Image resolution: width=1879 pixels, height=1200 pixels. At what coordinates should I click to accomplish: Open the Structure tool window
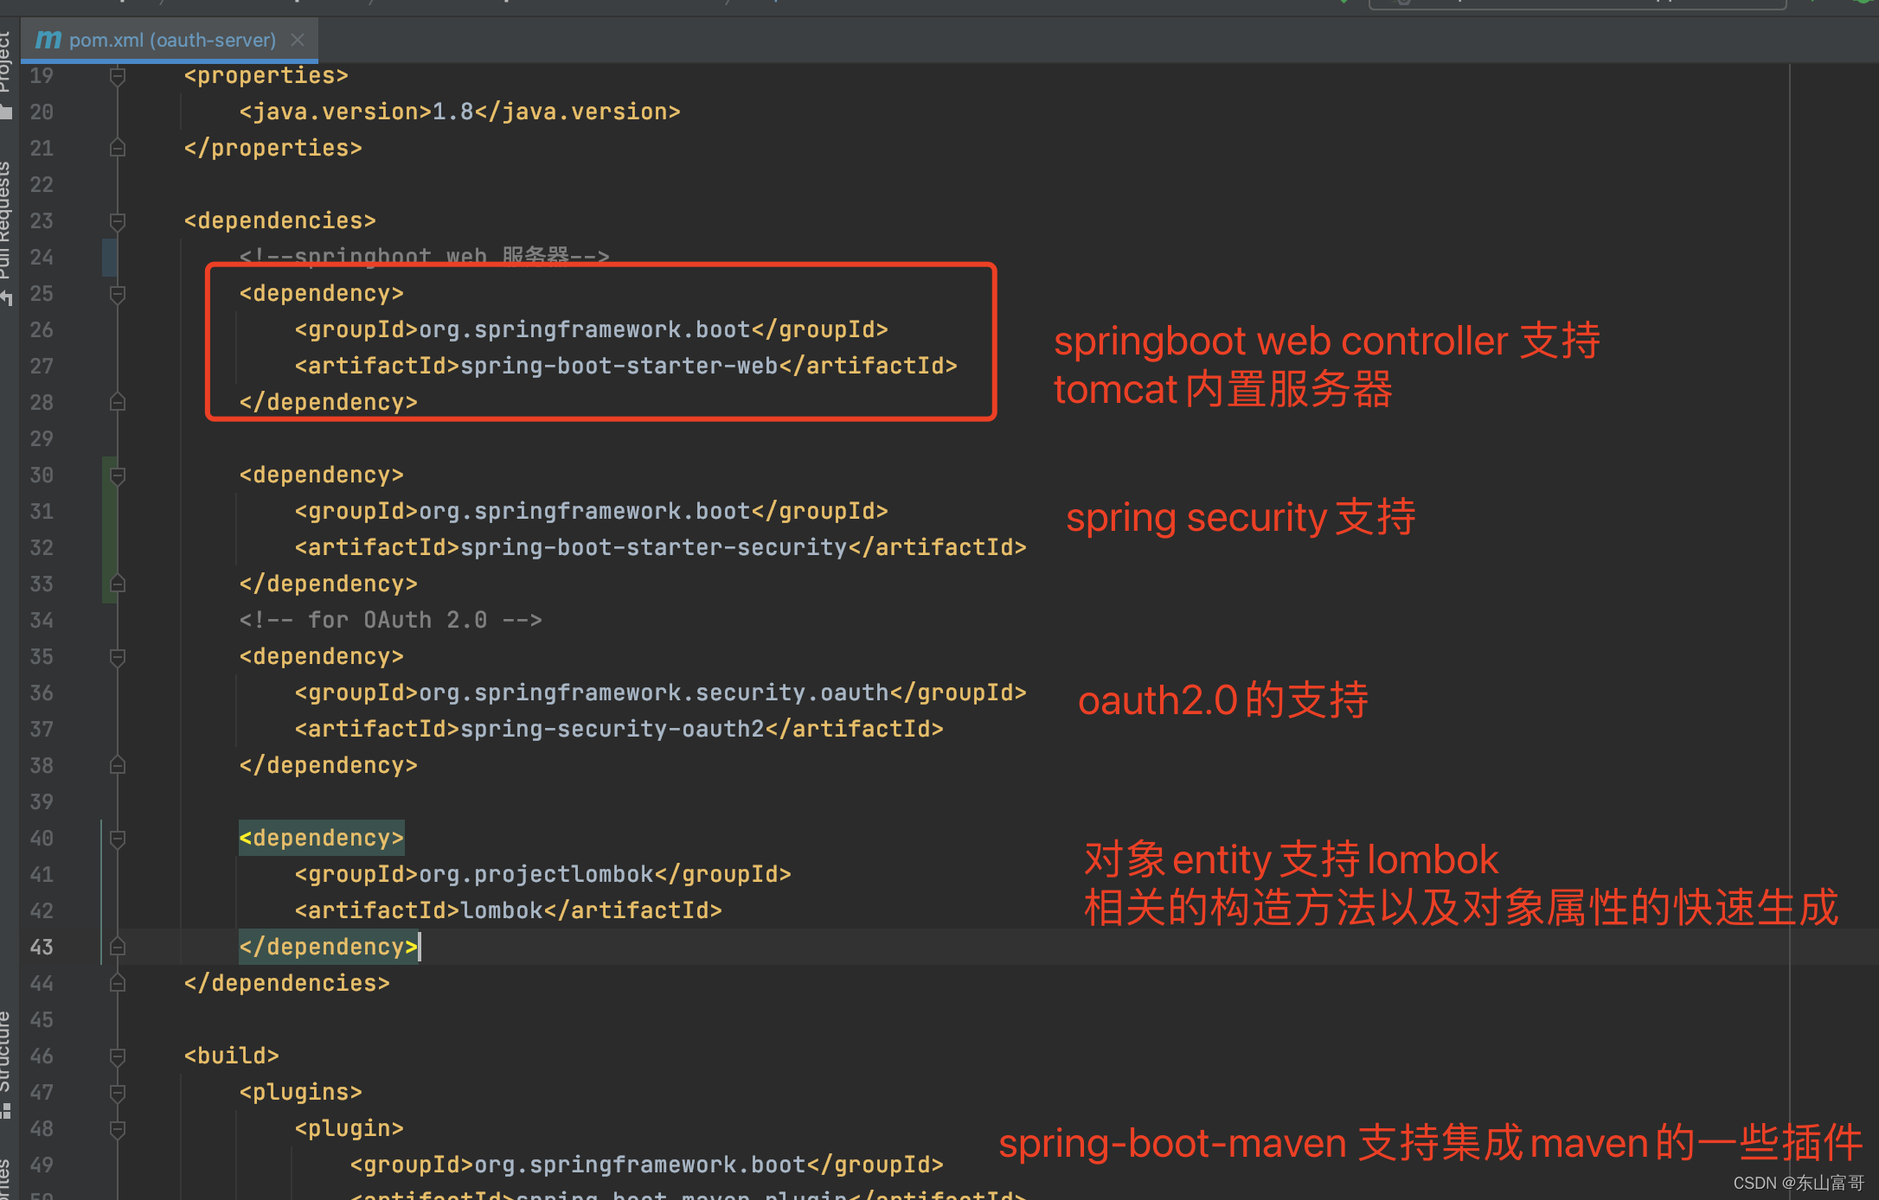(5, 1063)
